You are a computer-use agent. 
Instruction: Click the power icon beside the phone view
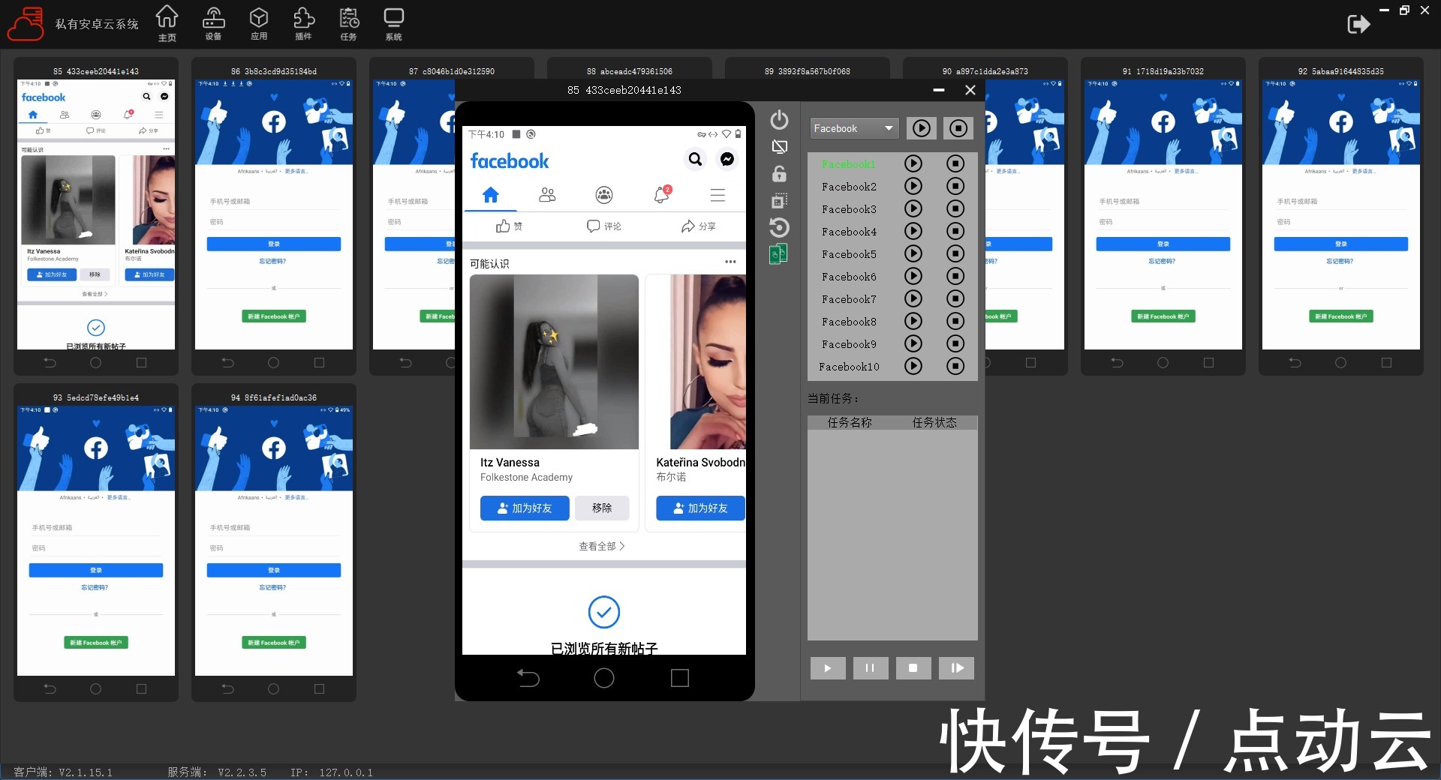coord(779,120)
